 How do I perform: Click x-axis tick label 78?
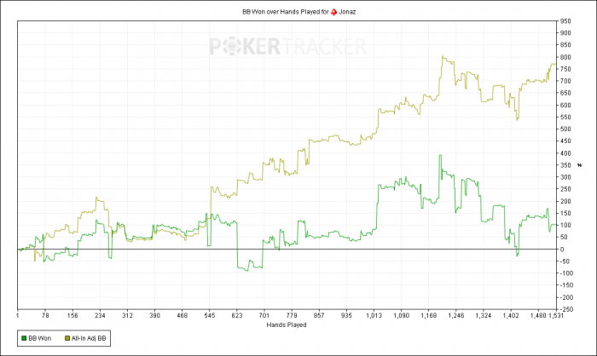(45, 315)
